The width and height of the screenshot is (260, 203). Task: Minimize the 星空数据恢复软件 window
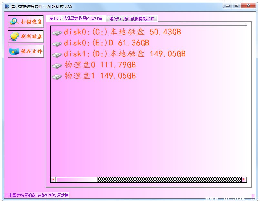click(x=227, y=5)
